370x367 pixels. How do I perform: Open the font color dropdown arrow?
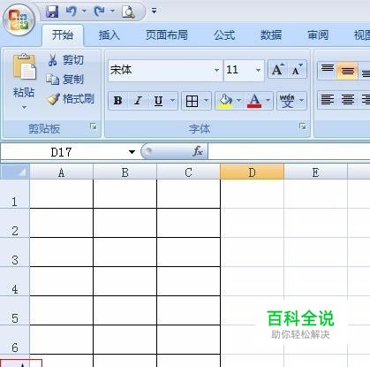(268, 101)
